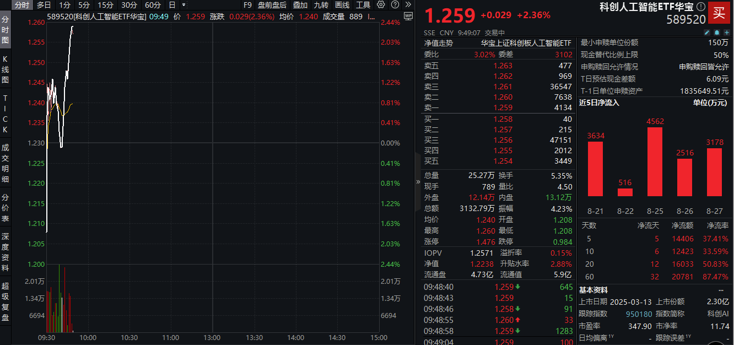Click the 涨停 limit-up price 1.476
This screenshot has width=734, height=345.
coord(485,241)
